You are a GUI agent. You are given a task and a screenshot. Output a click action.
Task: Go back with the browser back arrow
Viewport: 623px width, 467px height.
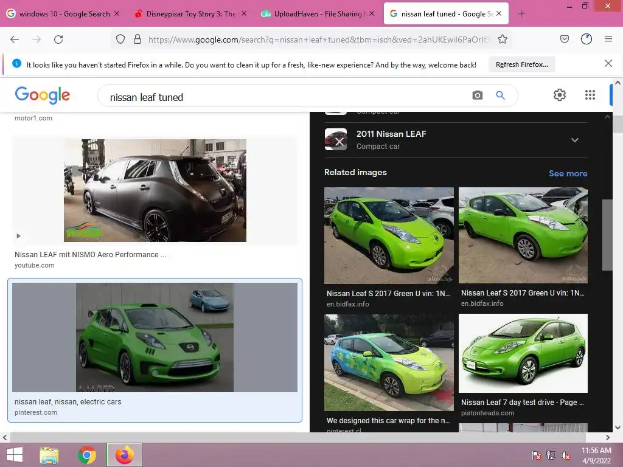[x=15, y=40]
